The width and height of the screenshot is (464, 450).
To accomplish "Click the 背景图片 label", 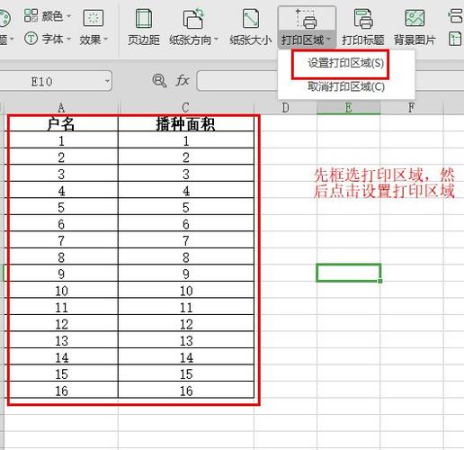I will (415, 40).
